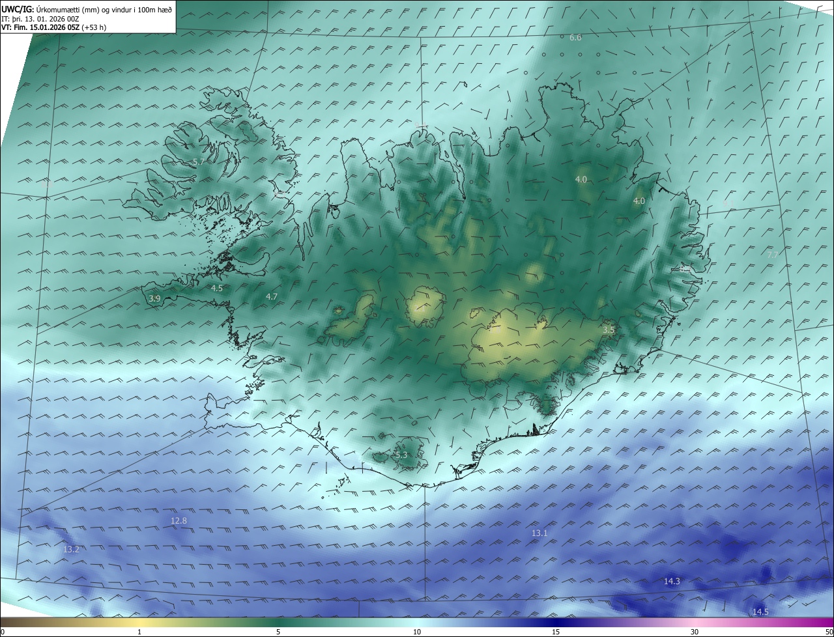
Task: Click the colorbar tick label "50"
Action: [829, 632]
